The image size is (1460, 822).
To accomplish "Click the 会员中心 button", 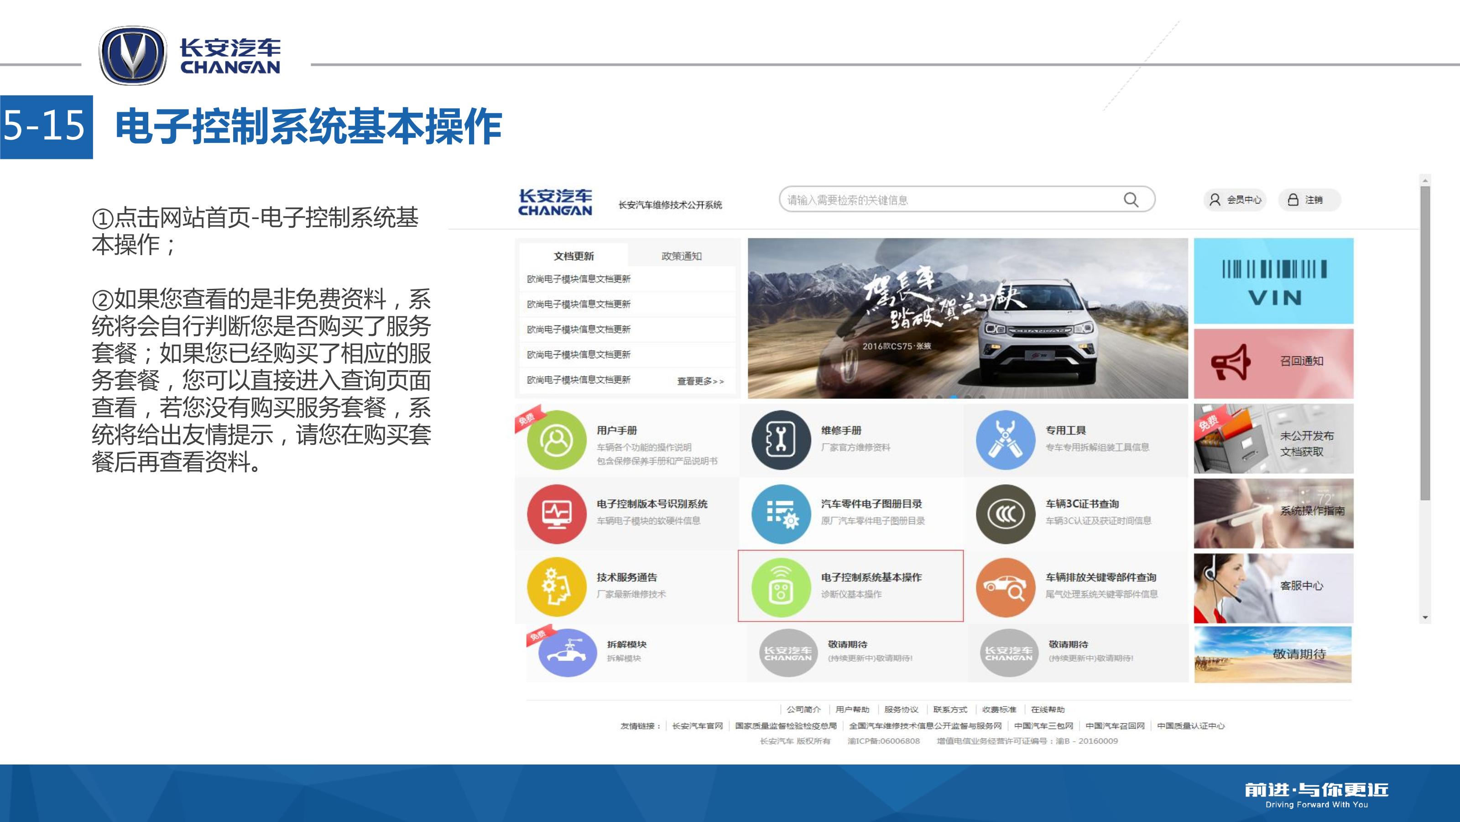I will (1235, 199).
